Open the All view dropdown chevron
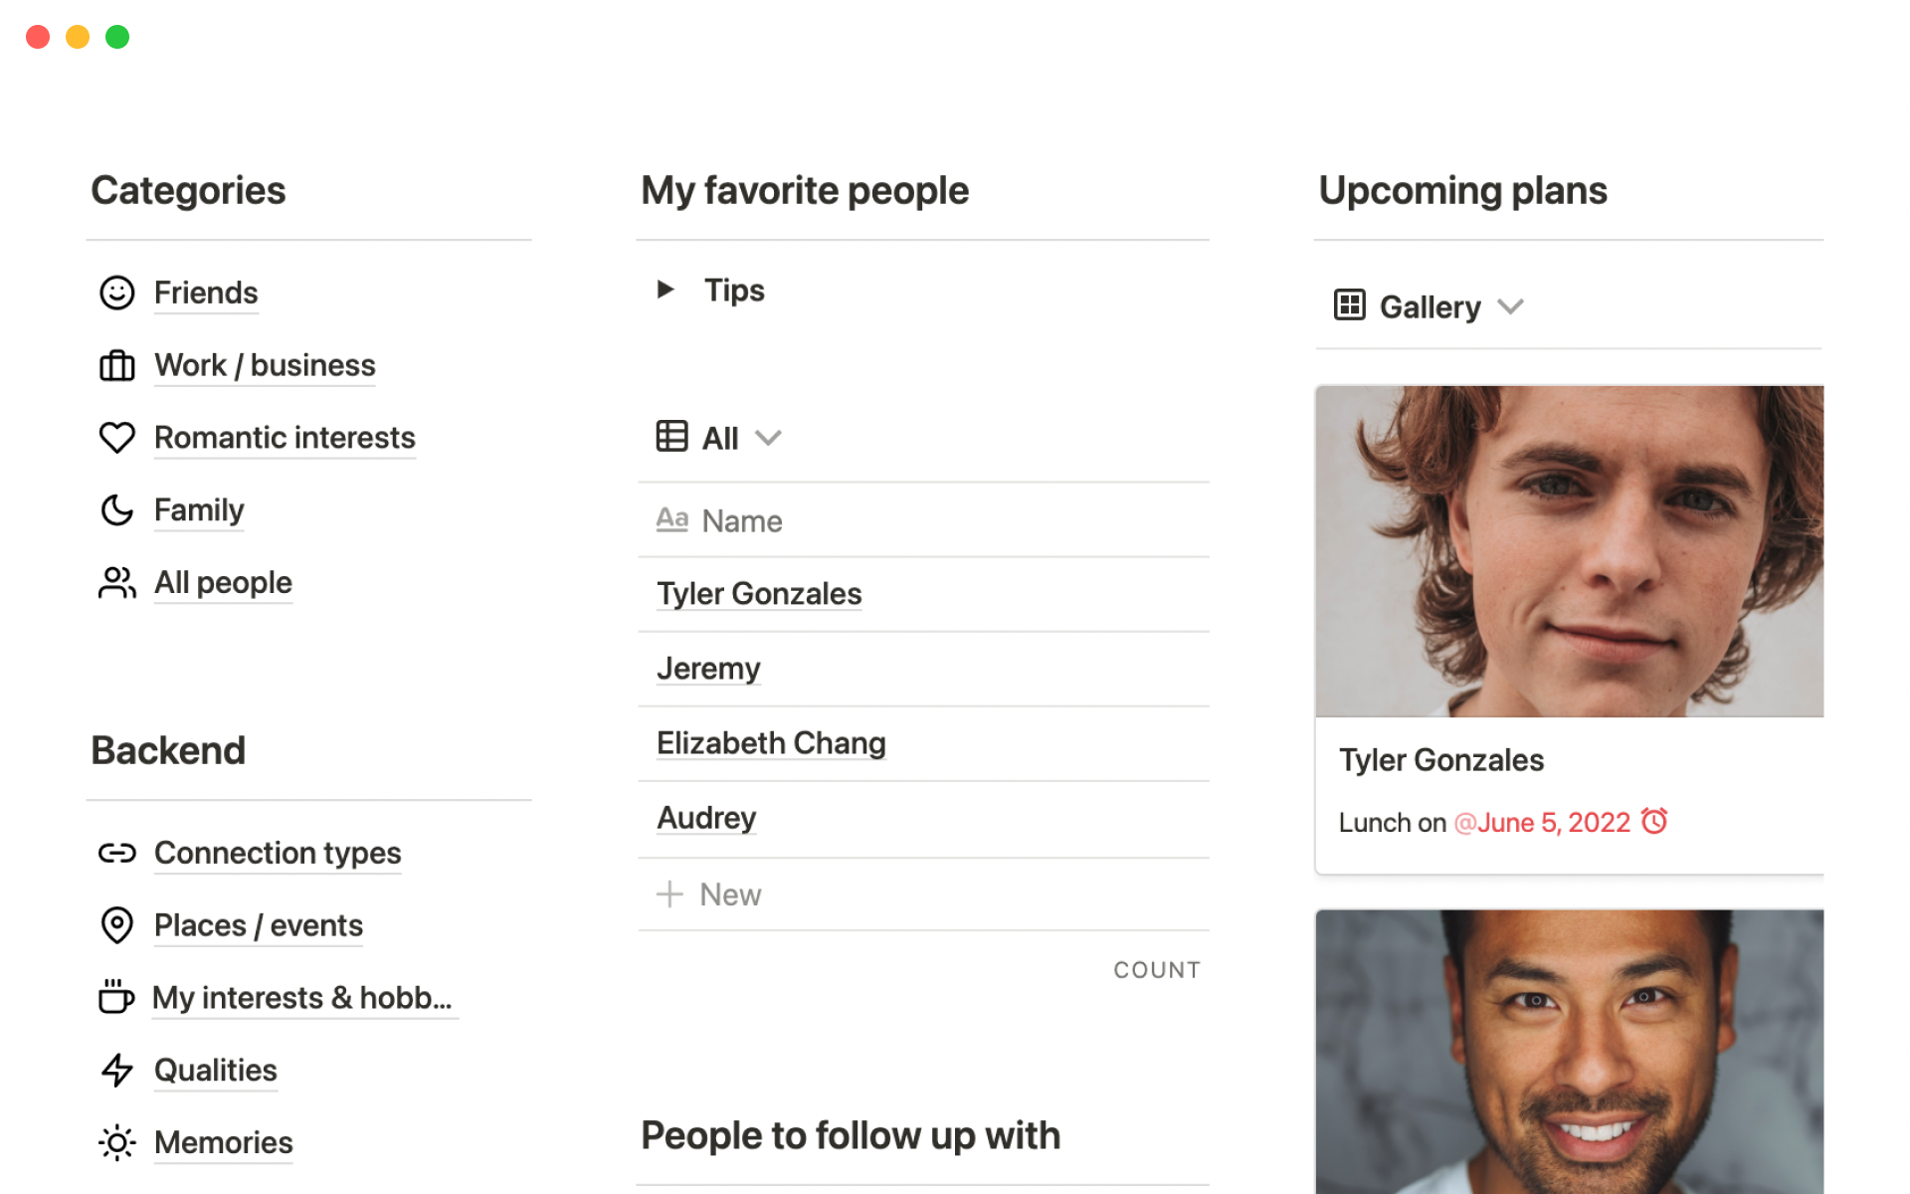 click(768, 438)
